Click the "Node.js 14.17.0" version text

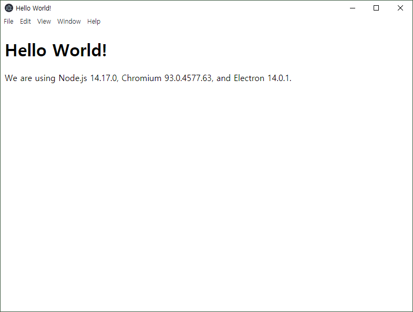88,78
